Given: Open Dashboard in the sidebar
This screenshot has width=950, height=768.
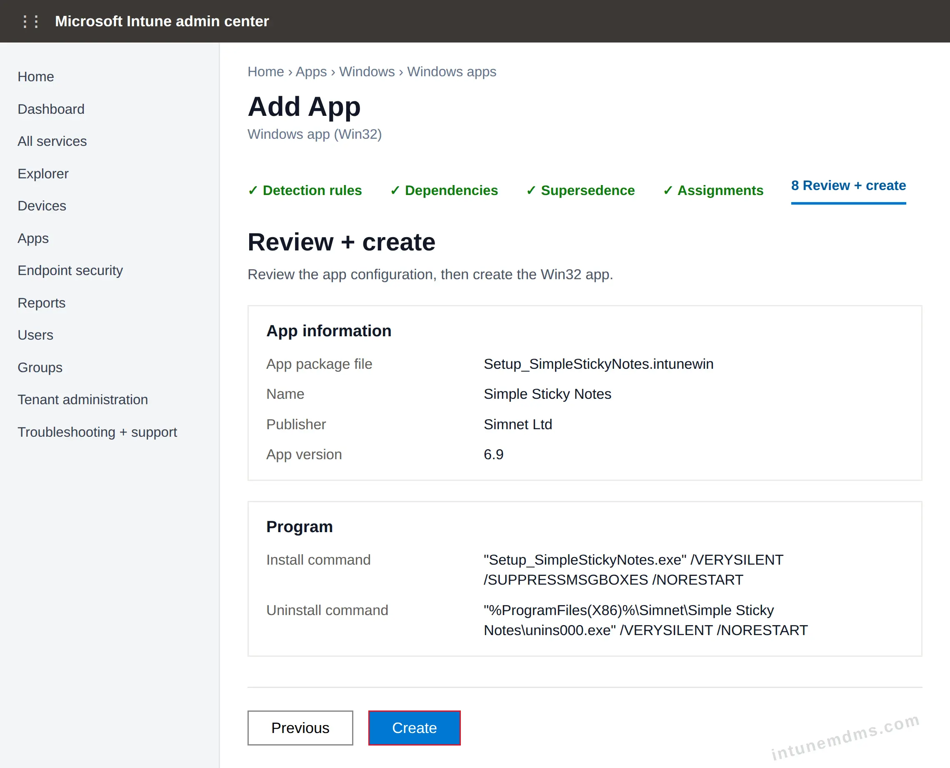Looking at the screenshot, I should 51,109.
